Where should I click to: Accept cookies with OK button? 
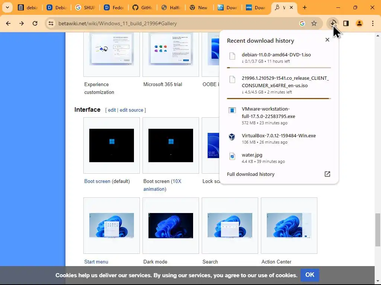point(310,275)
